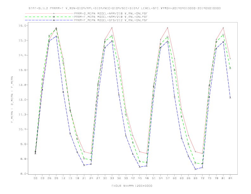Click y-axis tick label 13.6
Screen dimensions: 251x194
coord(22,70)
